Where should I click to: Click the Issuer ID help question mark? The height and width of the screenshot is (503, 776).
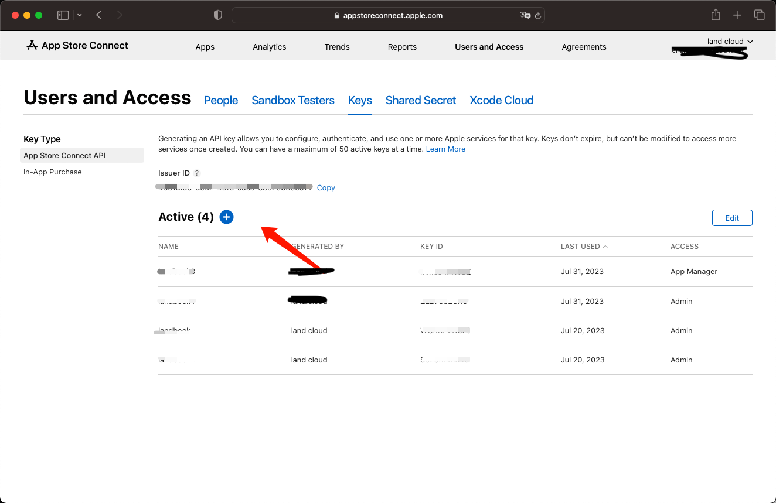197,173
